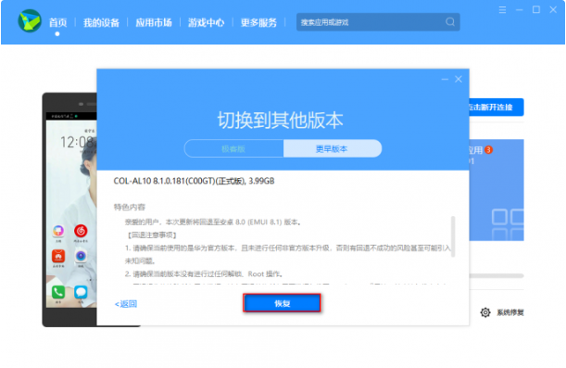Minimize the version switch dialog
The width and height of the screenshot is (566, 368).
coord(445,79)
